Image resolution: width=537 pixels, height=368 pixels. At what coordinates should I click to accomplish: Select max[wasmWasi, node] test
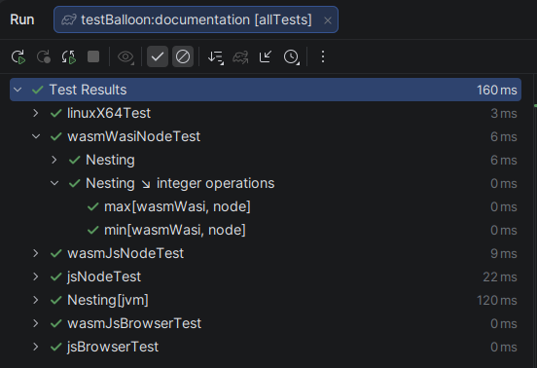click(x=177, y=206)
